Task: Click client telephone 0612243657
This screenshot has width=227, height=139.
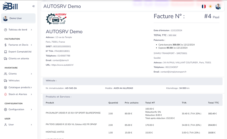Action: [172, 67]
